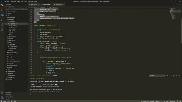Click the open changes icon in editor toolbar

click(174, 5)
